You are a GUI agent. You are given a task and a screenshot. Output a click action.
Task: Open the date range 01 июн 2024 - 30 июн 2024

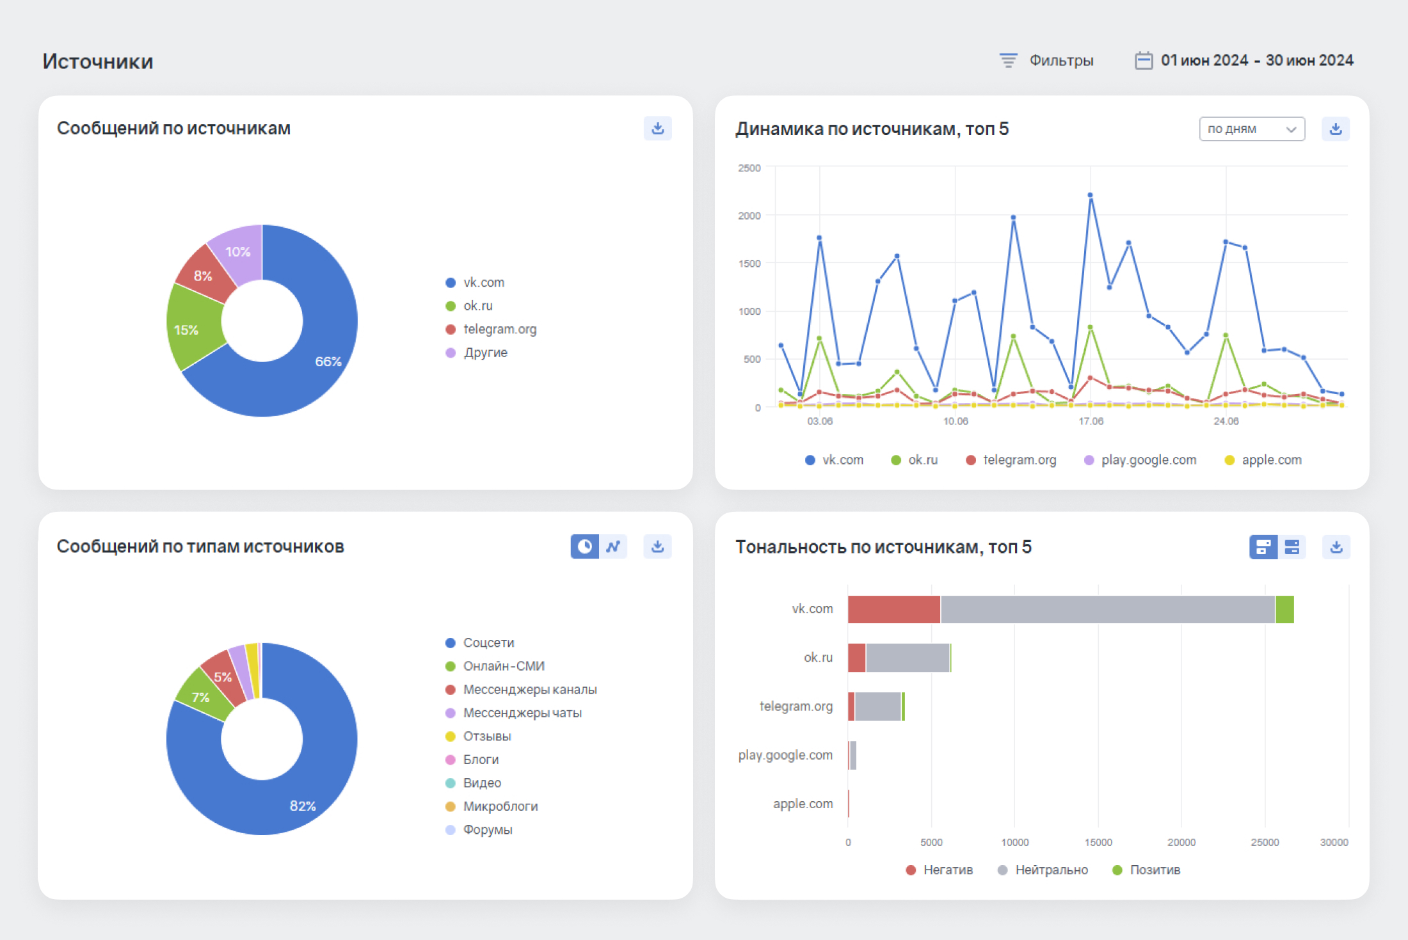click(1244, 61)
